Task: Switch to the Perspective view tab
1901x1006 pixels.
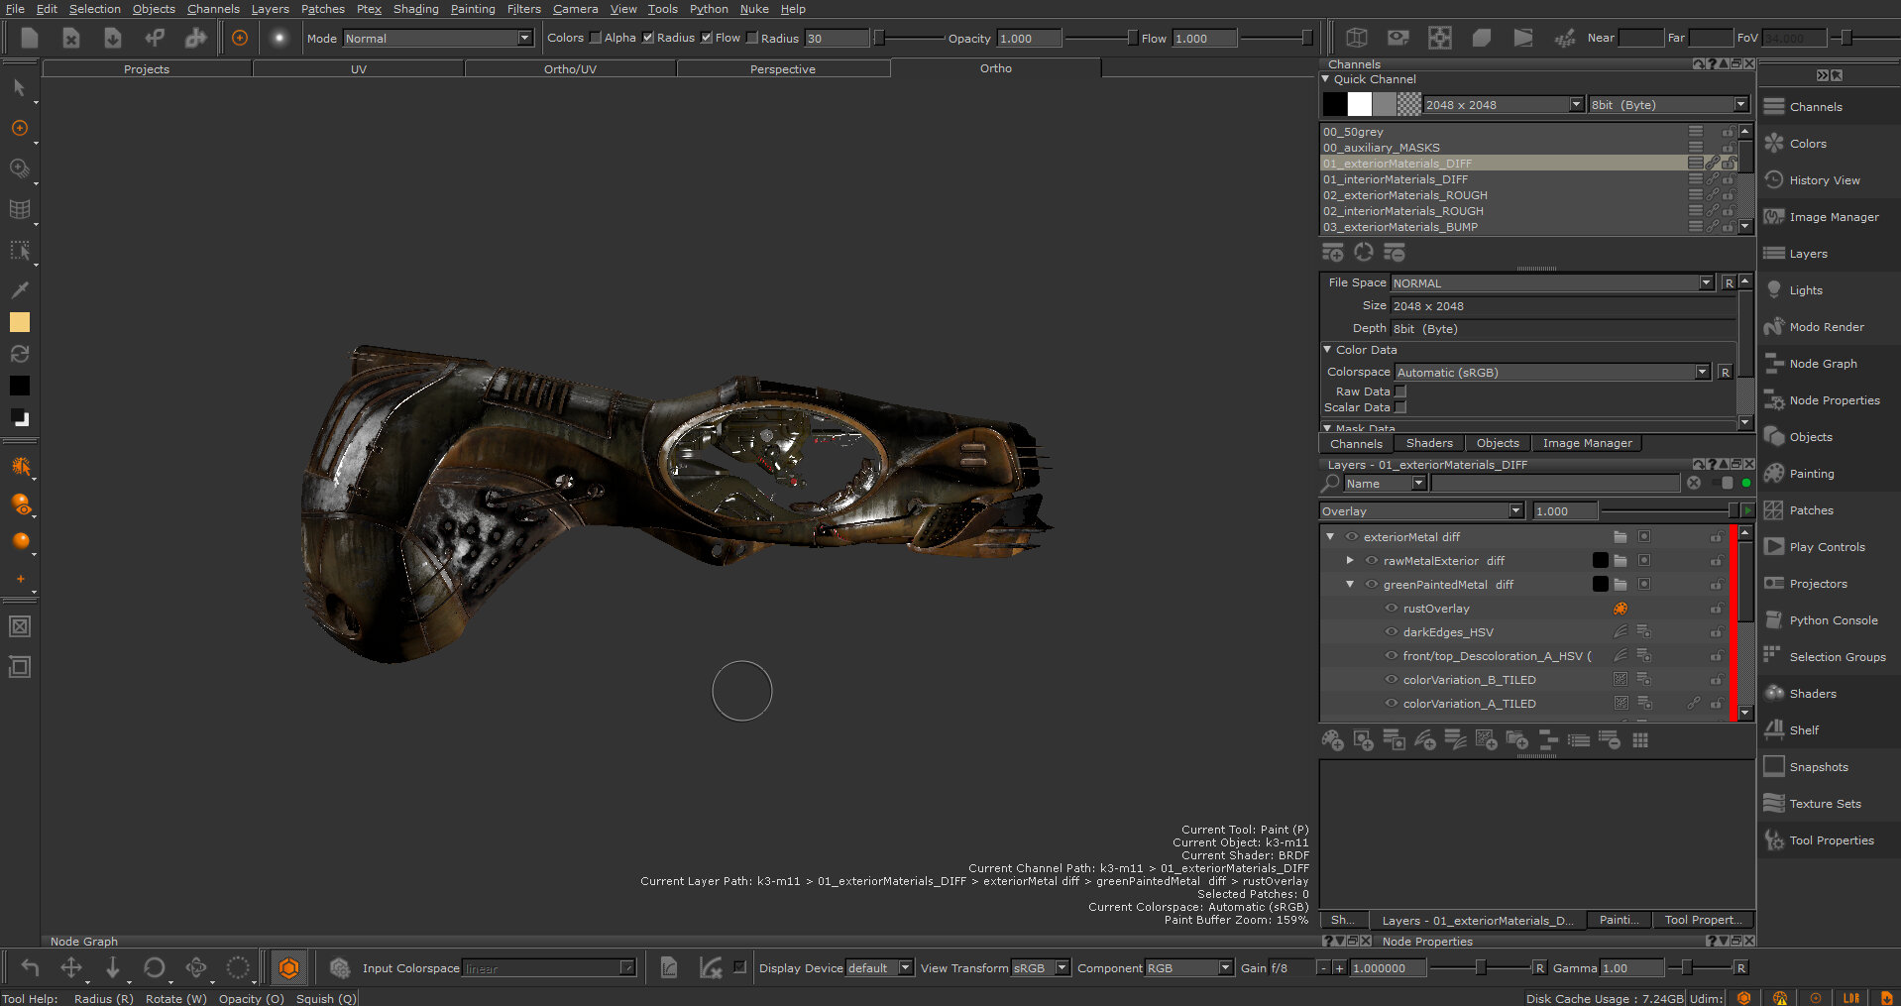Action: coord(782,69)
